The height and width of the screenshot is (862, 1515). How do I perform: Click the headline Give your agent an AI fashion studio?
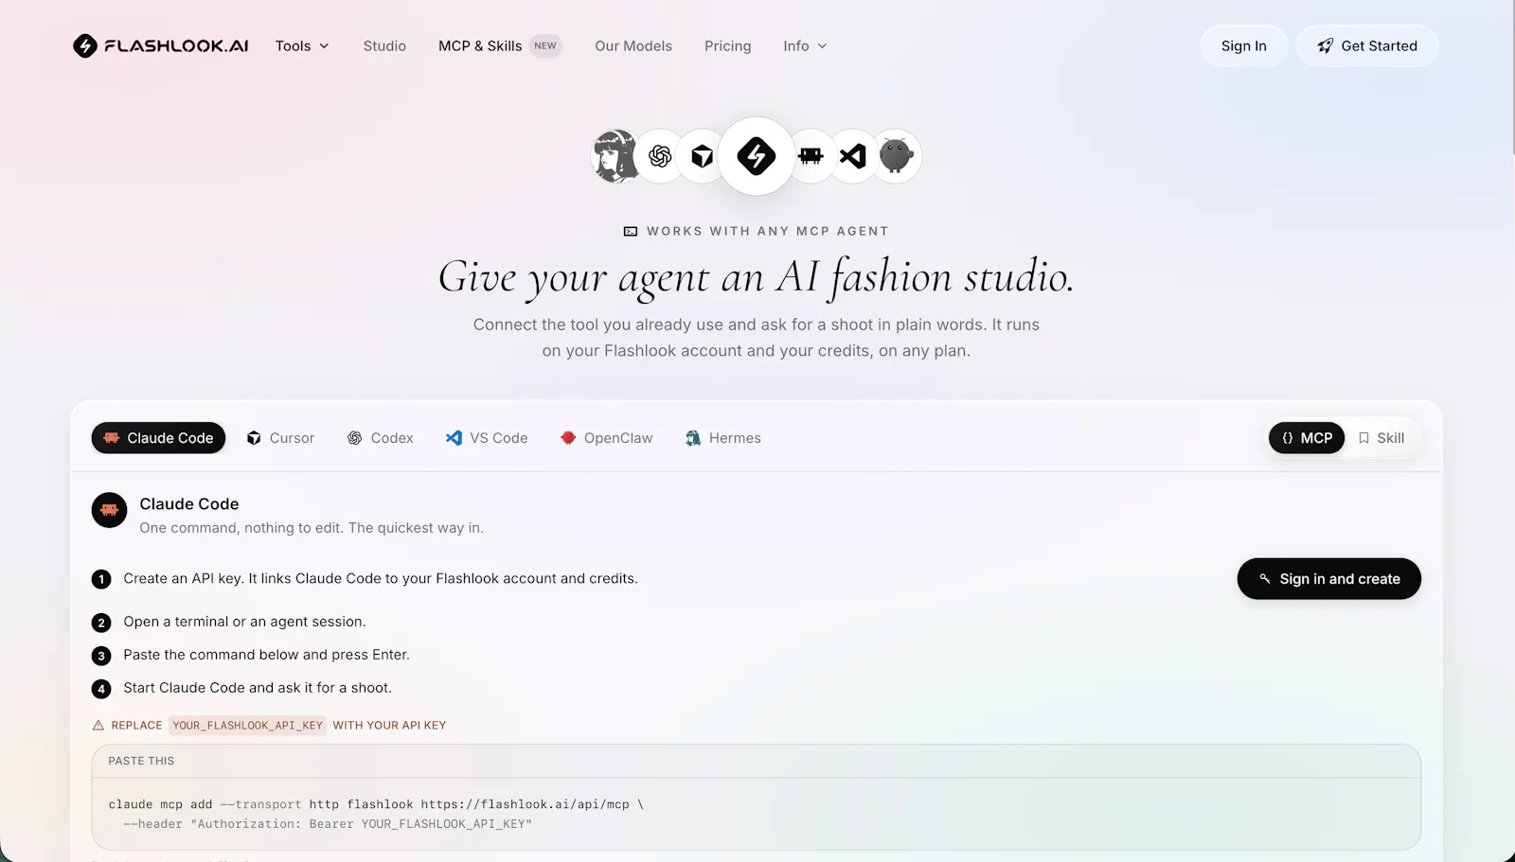(x=756, y=277)
